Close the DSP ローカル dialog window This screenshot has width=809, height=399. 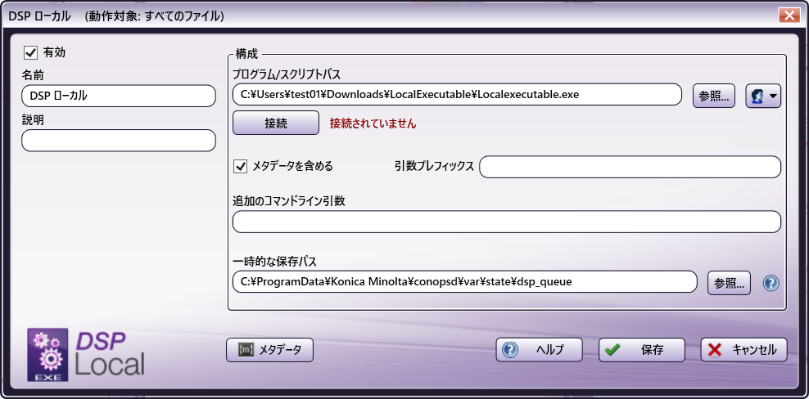[x=789, y=16]
